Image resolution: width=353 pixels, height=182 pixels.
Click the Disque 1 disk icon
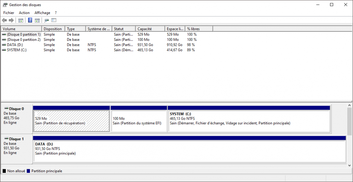tap(6, 139)
